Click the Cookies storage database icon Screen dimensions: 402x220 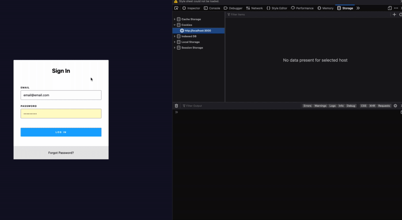(179, 25)
